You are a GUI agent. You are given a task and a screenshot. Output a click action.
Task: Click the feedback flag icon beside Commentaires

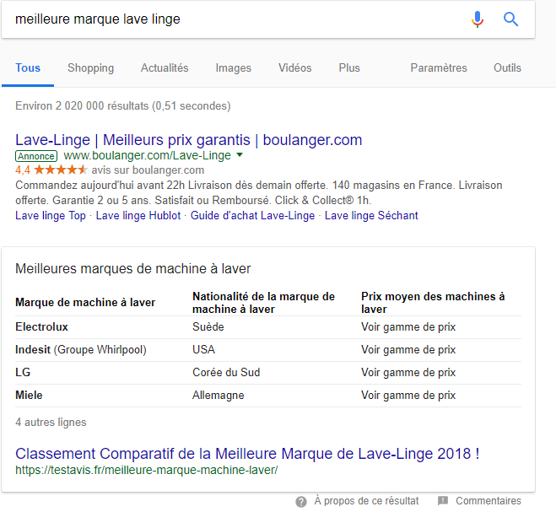pos(443,501)
